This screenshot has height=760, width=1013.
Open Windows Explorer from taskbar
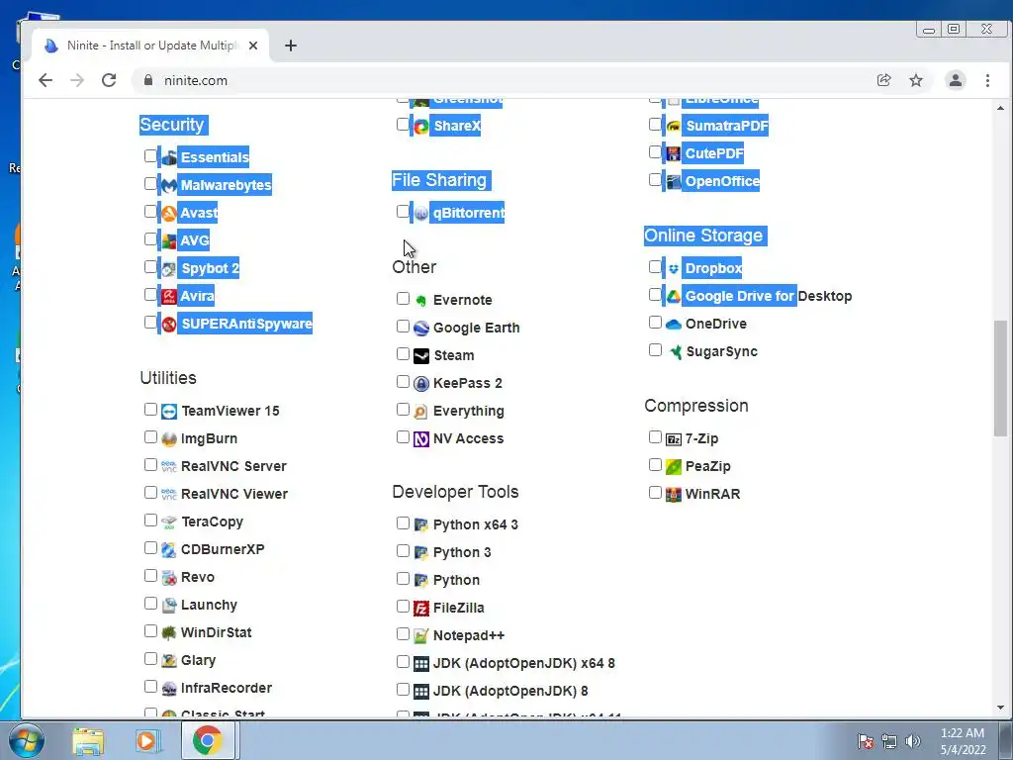[x=88, y=740]
